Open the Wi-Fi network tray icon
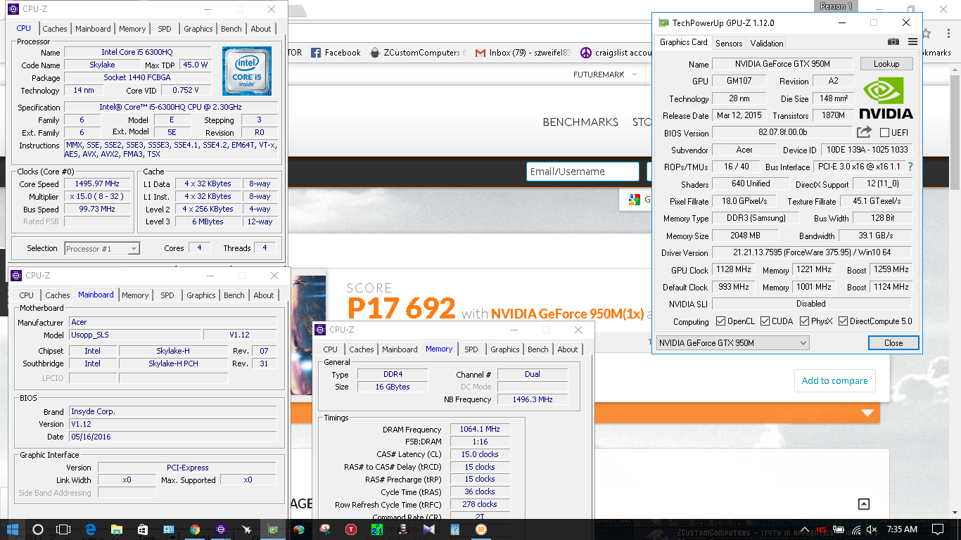 [x=855, y=529]
